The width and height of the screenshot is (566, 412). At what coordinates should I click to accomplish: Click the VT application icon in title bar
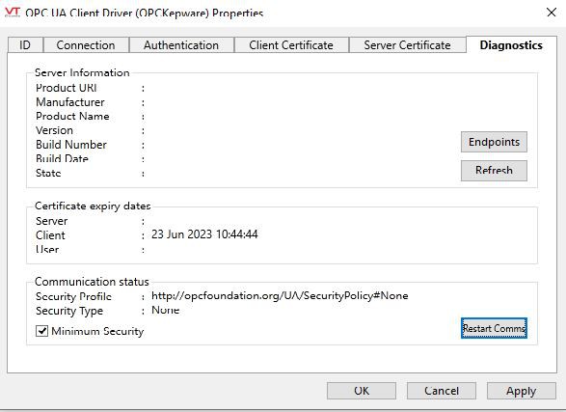tap(13, 12)
